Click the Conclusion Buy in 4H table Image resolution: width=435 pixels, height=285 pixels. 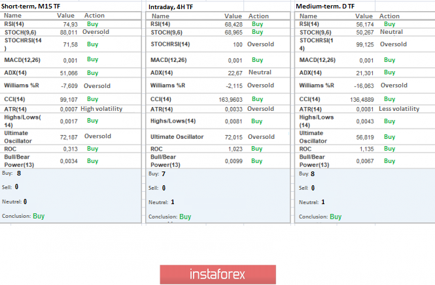pyautogui.click(x=185, y=217)
